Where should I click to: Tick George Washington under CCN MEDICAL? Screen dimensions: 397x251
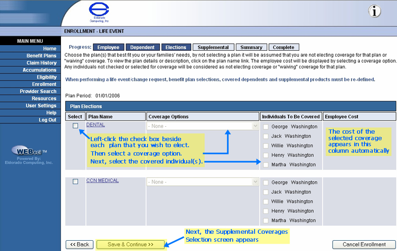coord(266,183)
